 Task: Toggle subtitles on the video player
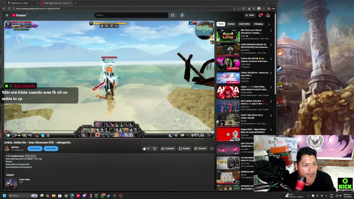pyautogui.click(x=188, y=135)
